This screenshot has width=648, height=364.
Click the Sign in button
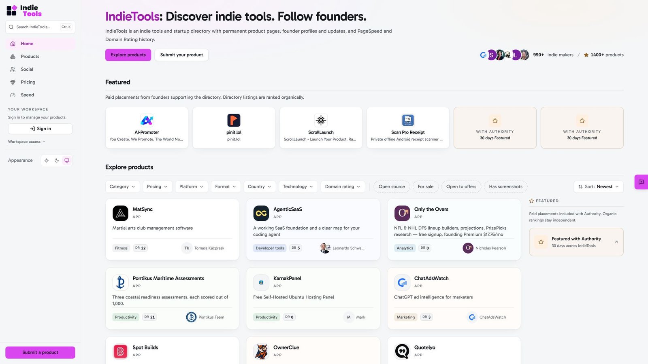pos(40,129)
